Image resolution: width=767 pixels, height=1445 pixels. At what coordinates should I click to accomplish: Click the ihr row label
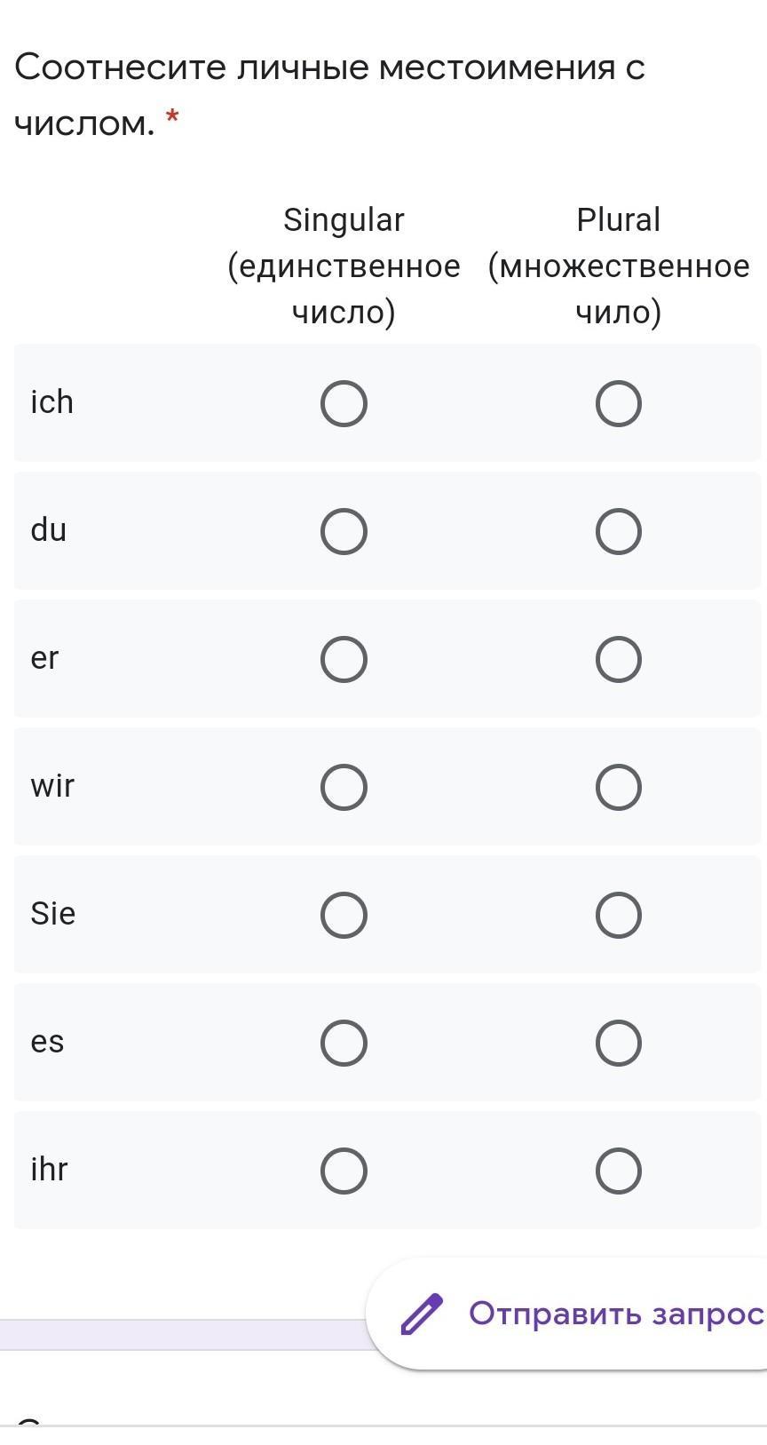(49, 1170)
